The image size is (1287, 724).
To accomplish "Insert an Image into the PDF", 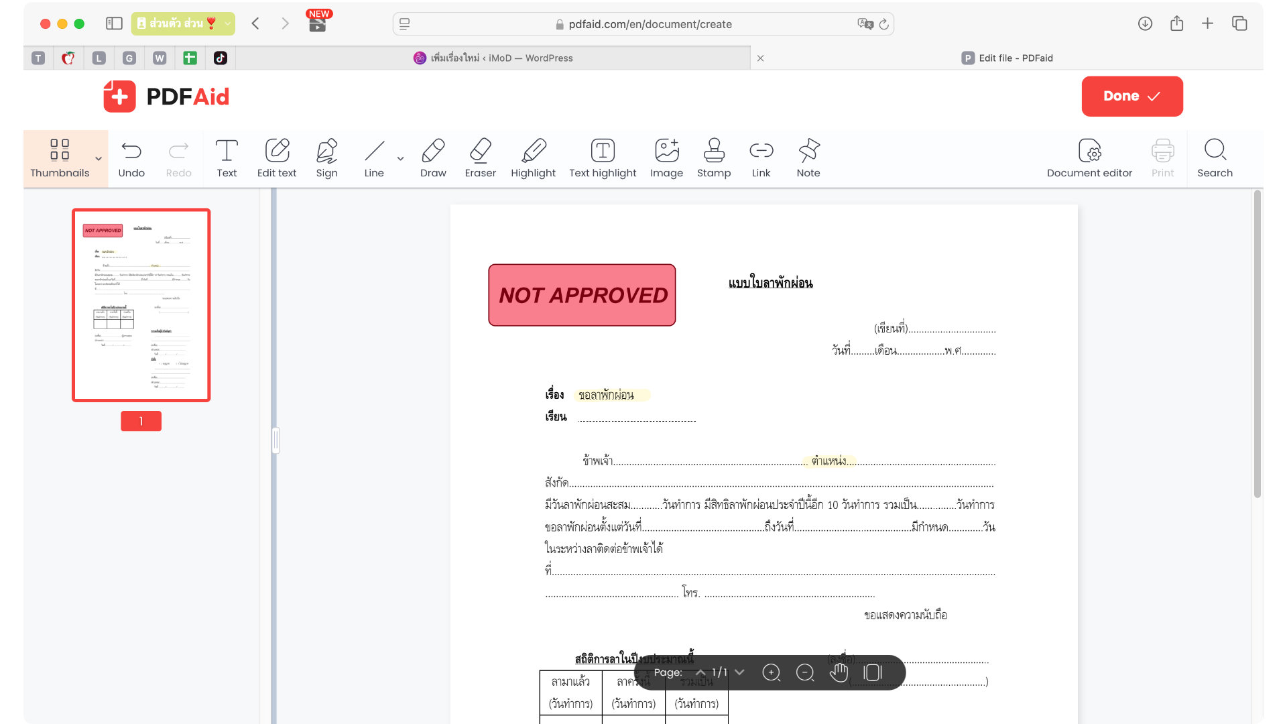I will click(x=666, y=158).
